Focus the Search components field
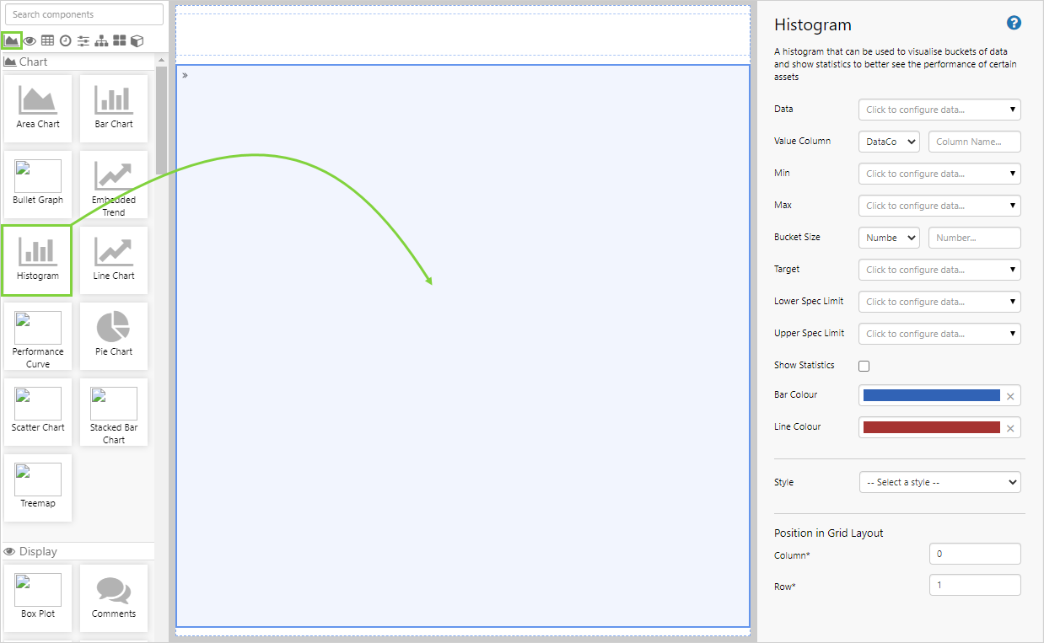The height and width of the screenshot is (643, 1044). click(84, 14)
